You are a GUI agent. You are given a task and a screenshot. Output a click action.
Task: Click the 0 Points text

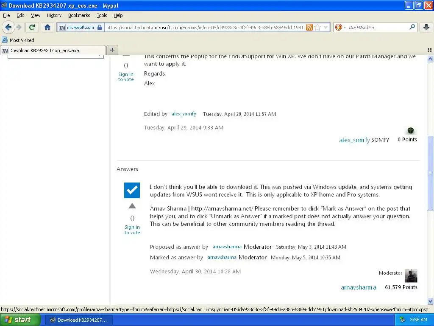click(x=407, y=139)
